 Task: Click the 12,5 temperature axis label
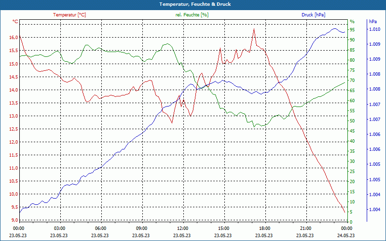pos(14,129)
